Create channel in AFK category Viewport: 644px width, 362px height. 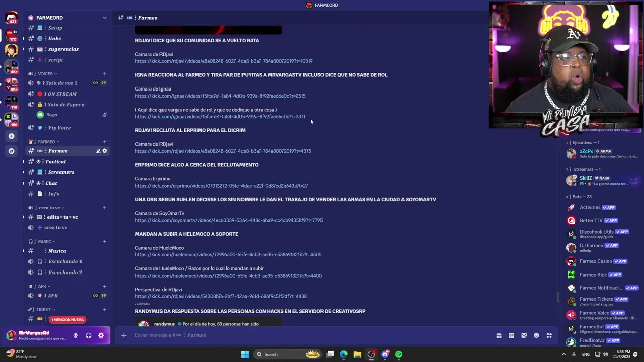pyautogui.click(x=105, y=286)
